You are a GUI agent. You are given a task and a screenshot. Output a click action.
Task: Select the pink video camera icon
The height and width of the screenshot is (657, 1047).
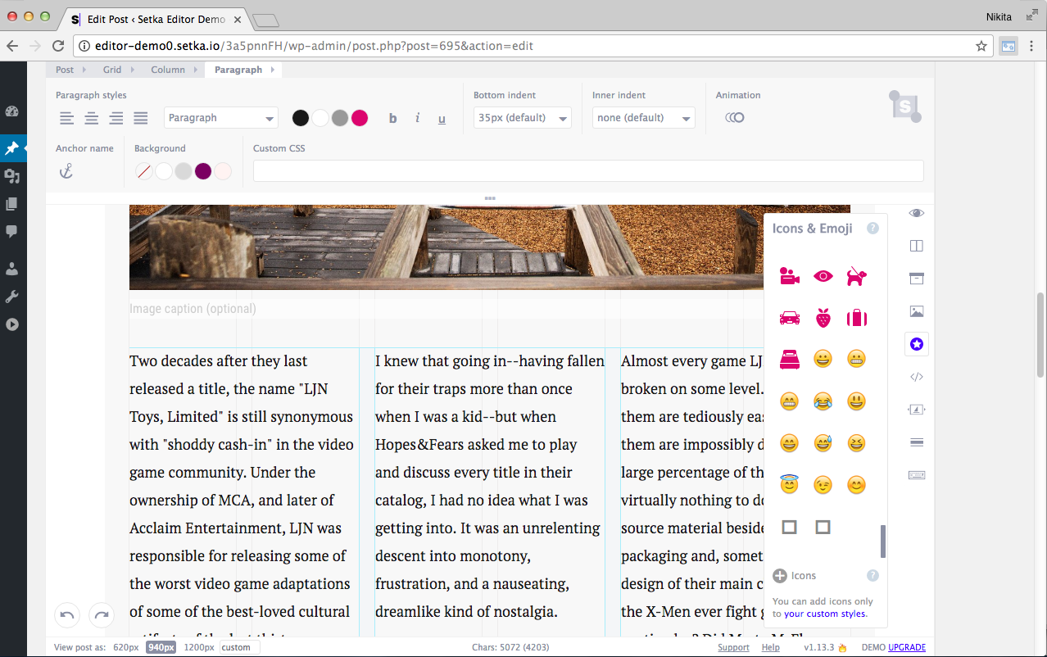point(789,276)
